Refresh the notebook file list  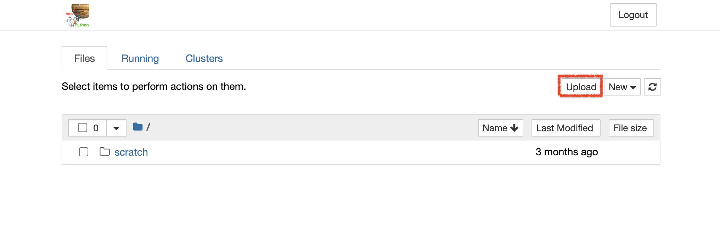pos(652,87)
